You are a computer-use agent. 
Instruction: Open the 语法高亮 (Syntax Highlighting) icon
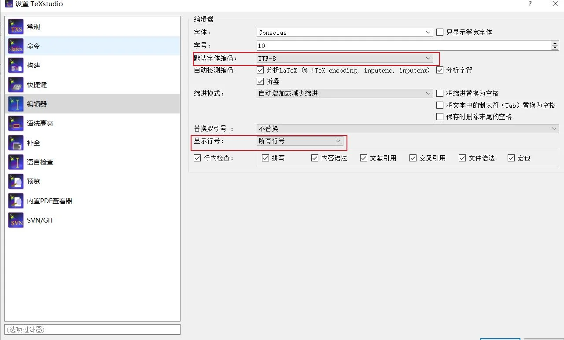[x=16, y=124]
